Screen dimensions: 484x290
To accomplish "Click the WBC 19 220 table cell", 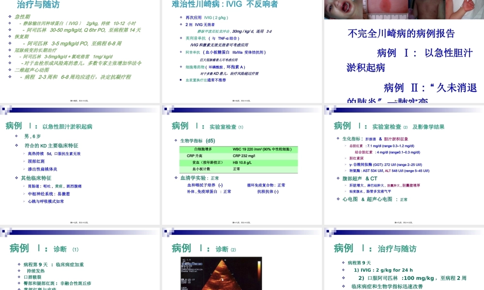I will click(261, 149).
